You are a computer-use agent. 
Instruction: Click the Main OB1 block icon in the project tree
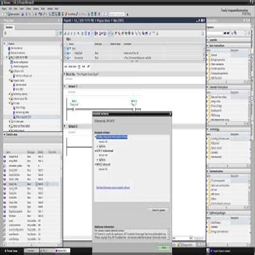14,89
